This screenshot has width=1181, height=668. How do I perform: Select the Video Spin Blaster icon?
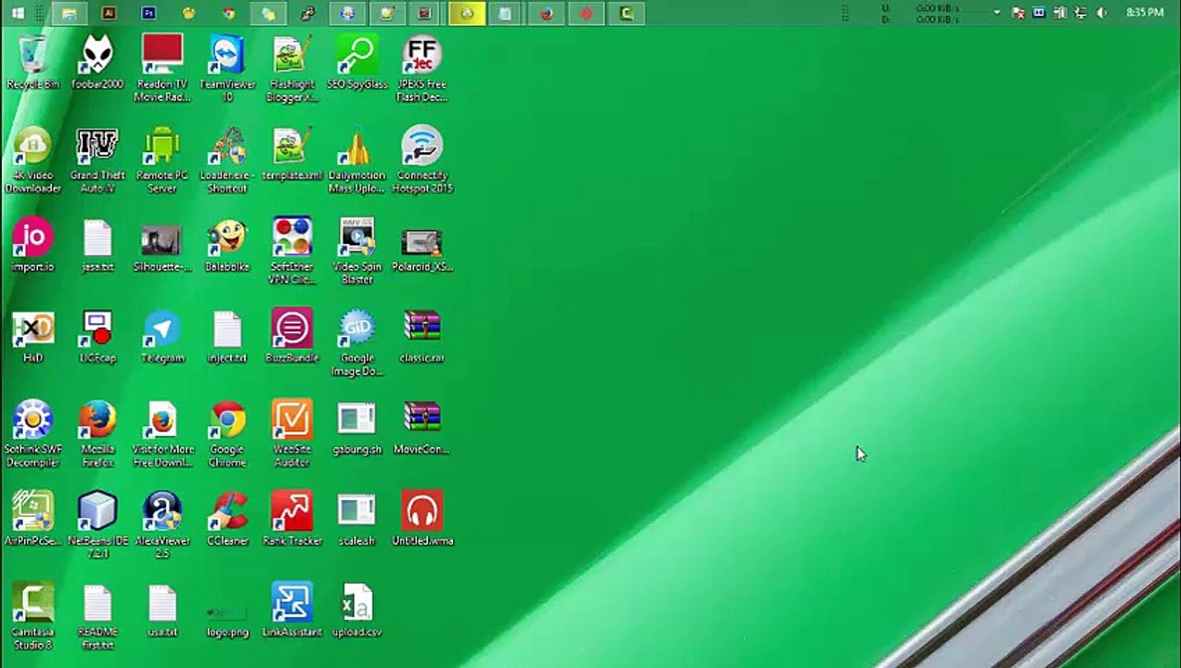tap(357, 251)
